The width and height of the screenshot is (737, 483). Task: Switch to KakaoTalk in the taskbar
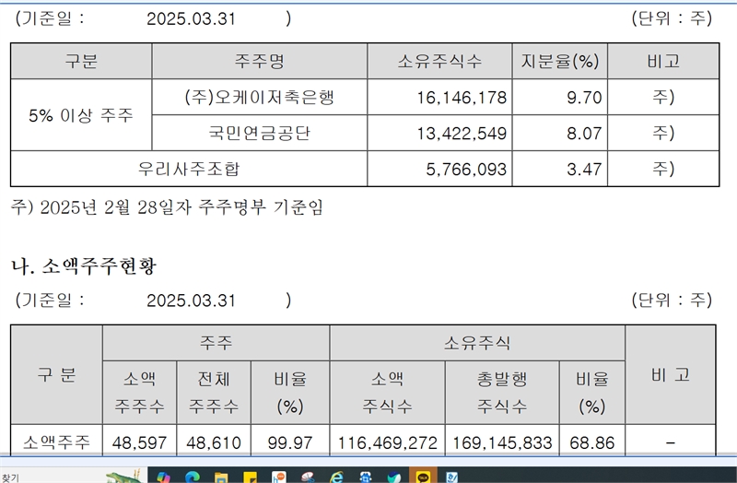[423, 476]
